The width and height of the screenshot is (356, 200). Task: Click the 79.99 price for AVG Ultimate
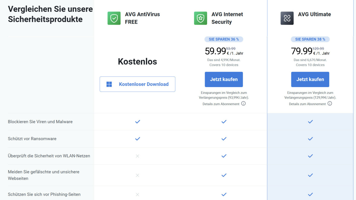(x=301, y=51)
